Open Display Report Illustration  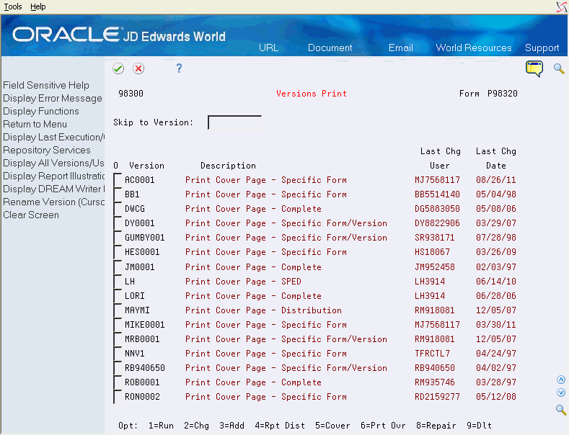tap(53, 176)
